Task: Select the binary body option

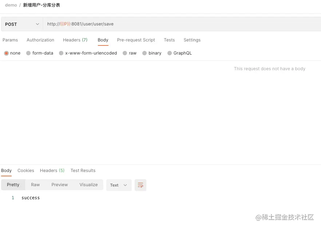Action: (144, 53)
